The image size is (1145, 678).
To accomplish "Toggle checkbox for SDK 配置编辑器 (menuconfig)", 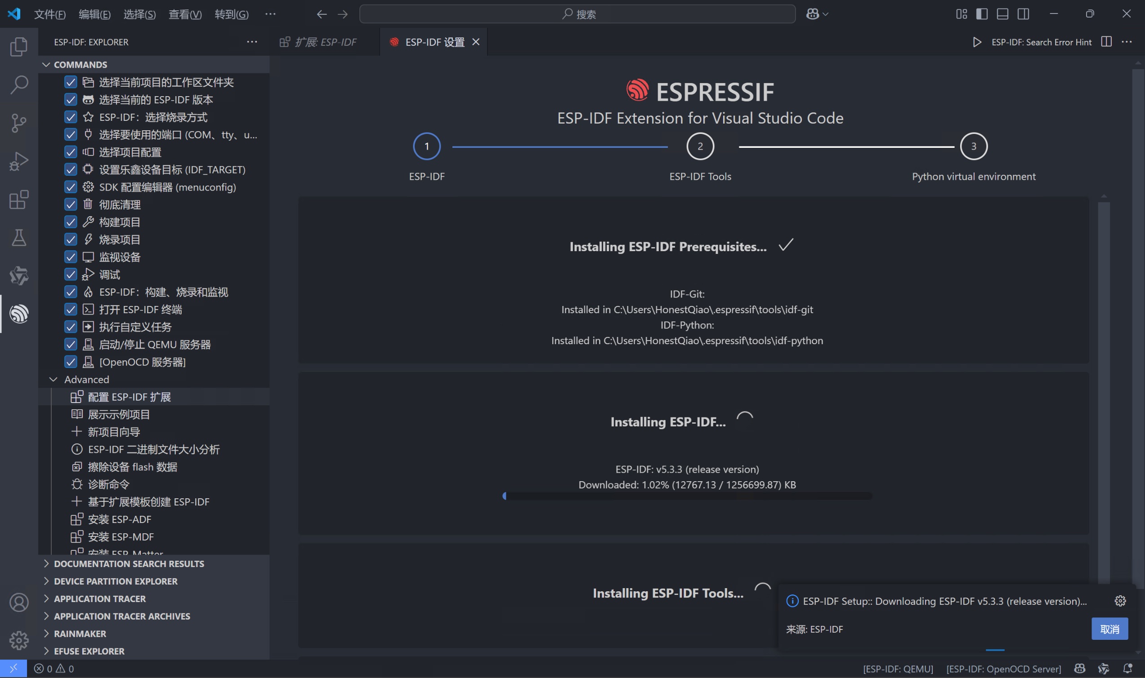I will (71, 187).
